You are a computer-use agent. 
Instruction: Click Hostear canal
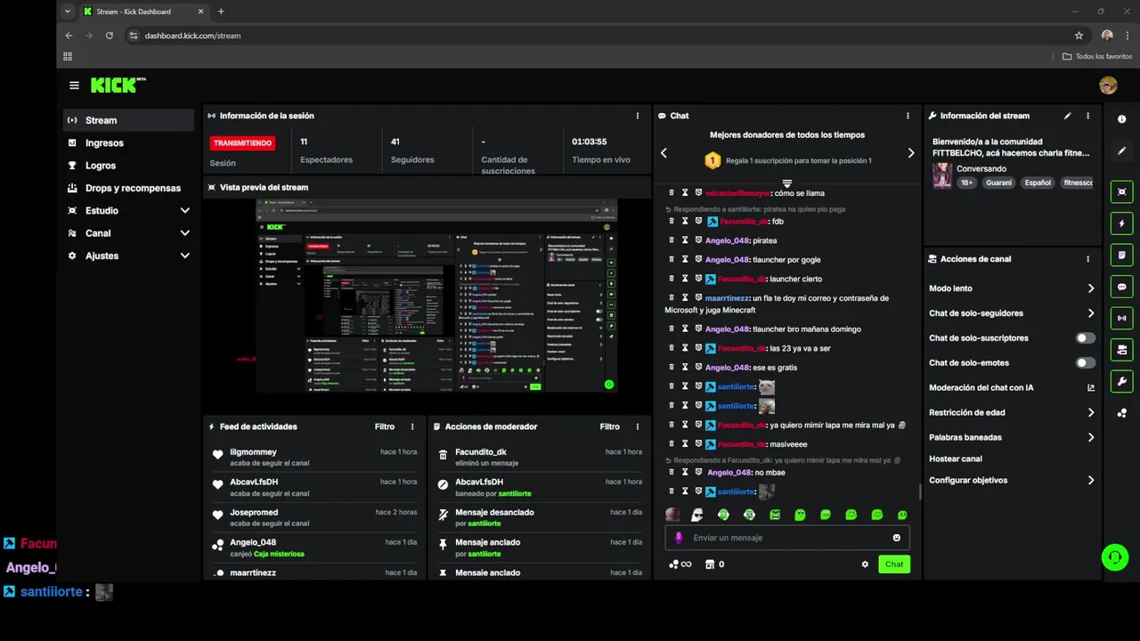pos(956,458)
